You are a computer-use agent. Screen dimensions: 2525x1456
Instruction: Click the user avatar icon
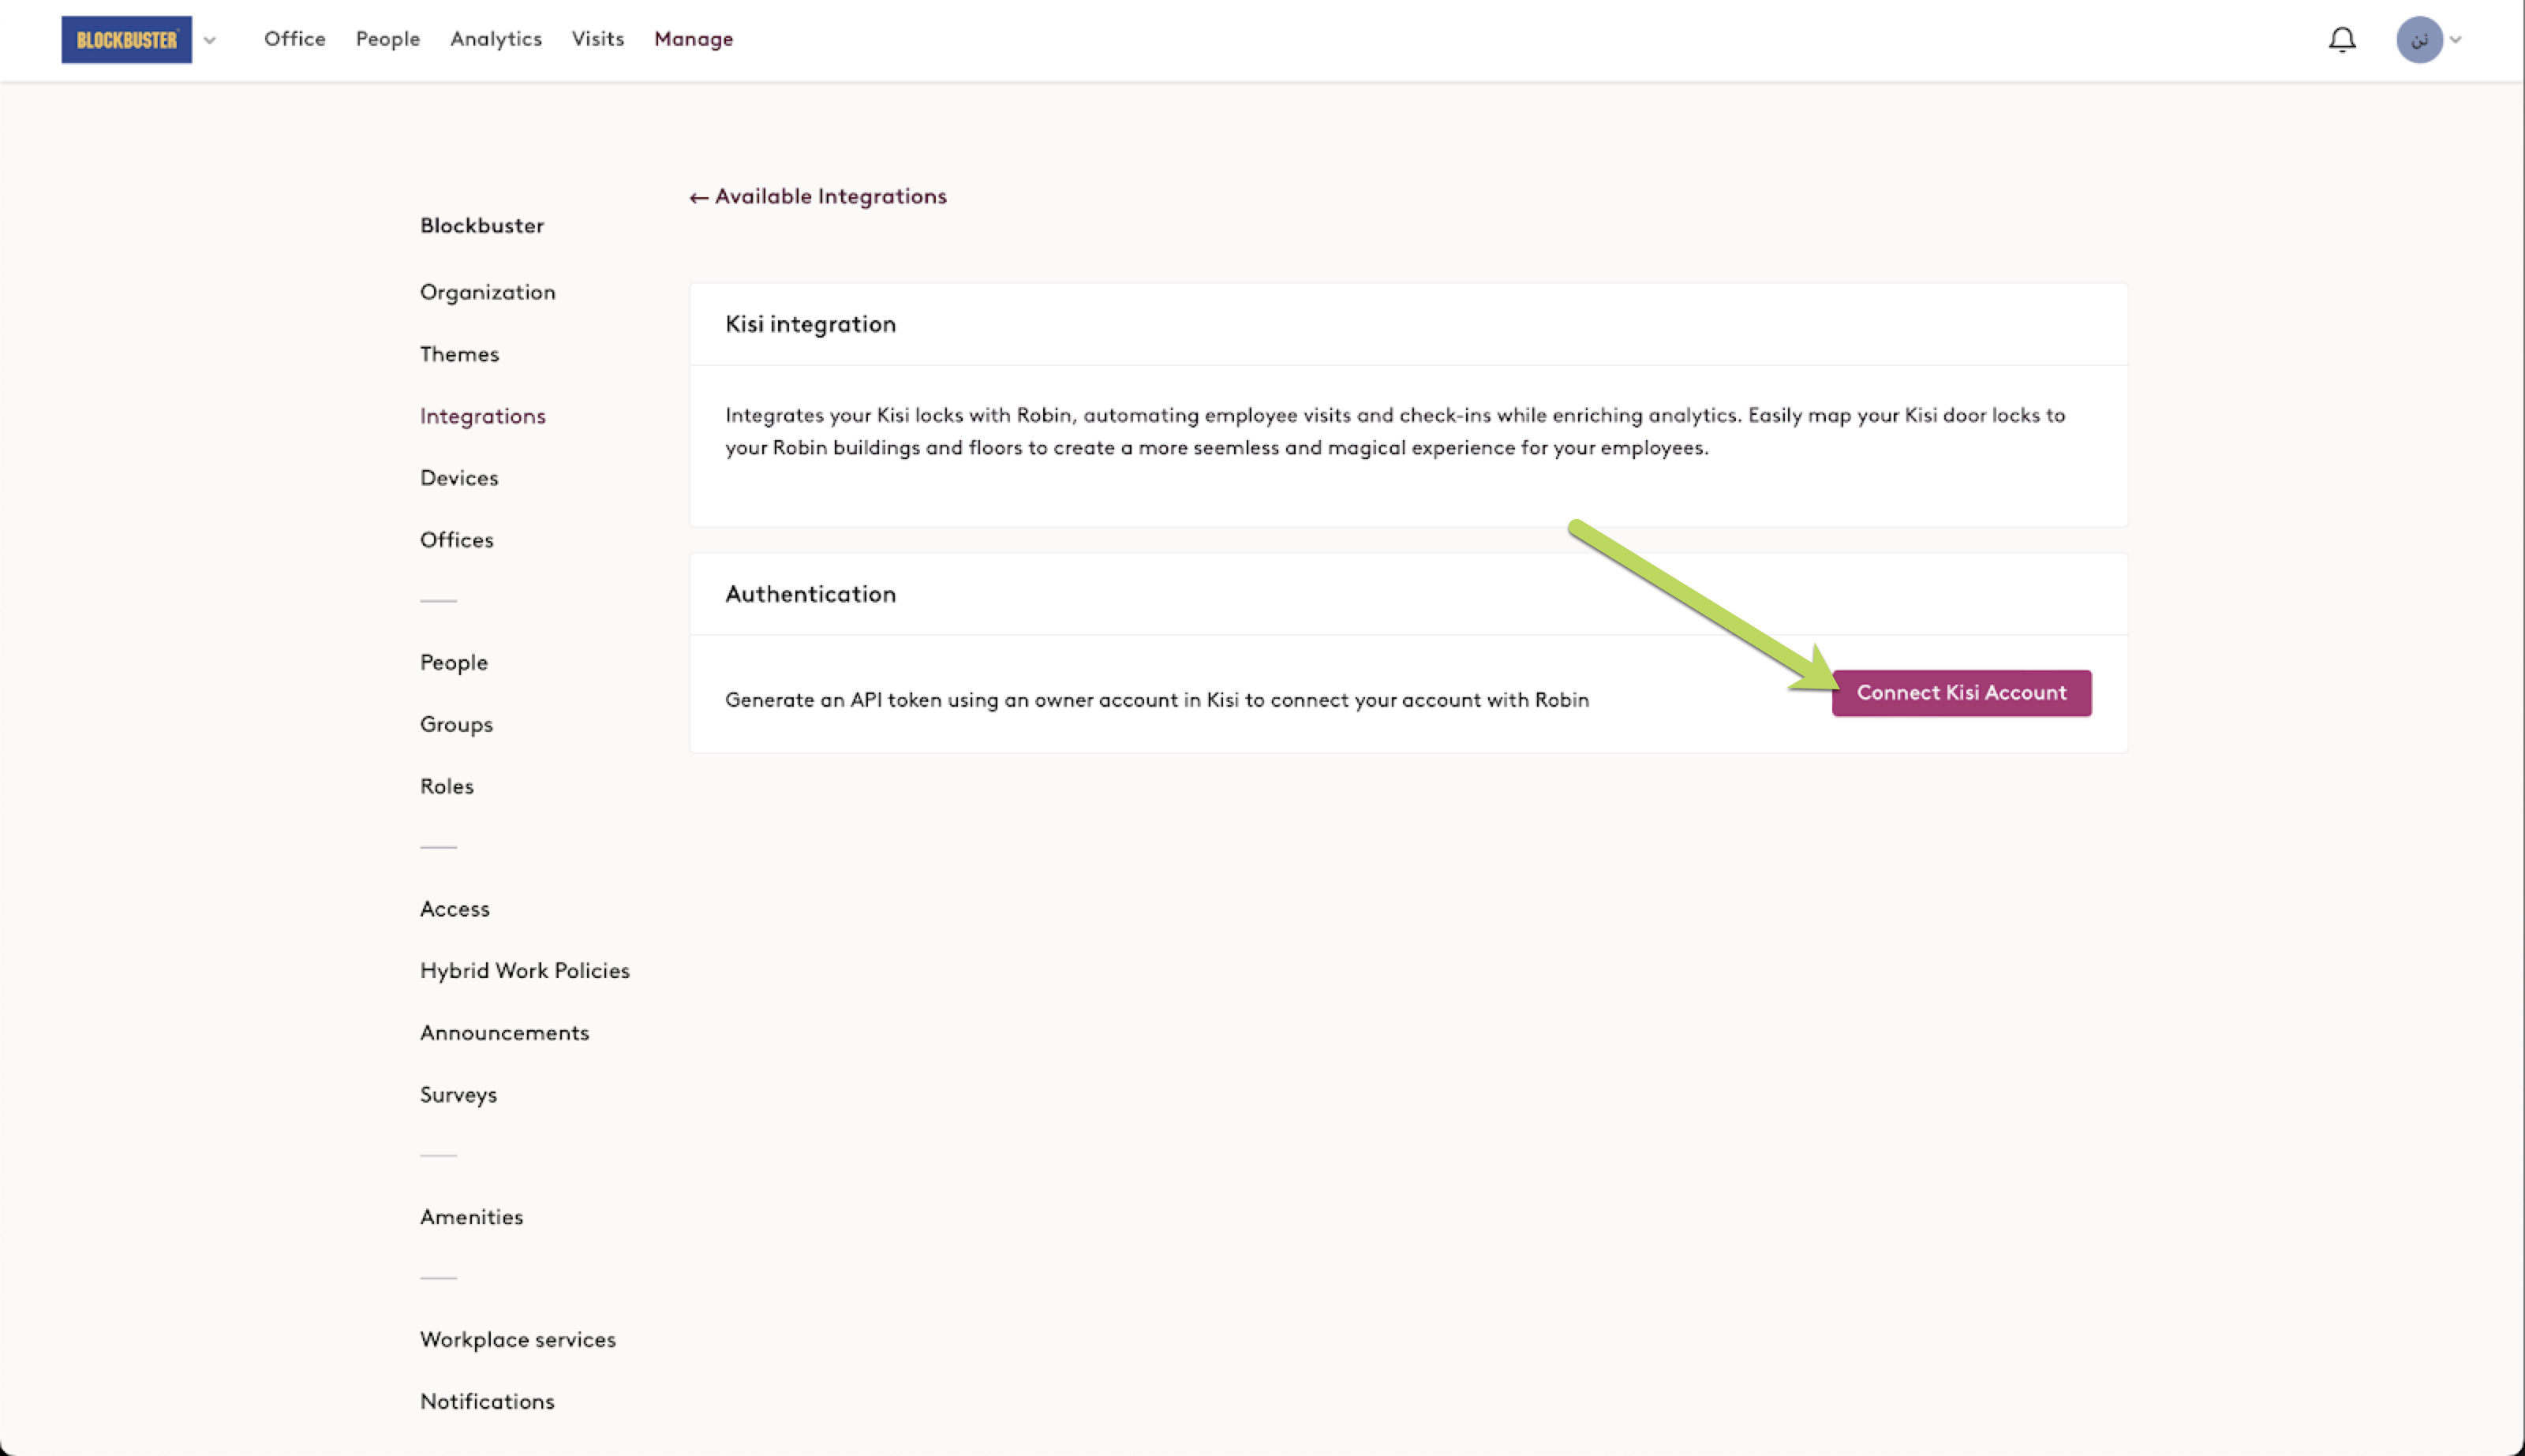[x=2419, y=40]
